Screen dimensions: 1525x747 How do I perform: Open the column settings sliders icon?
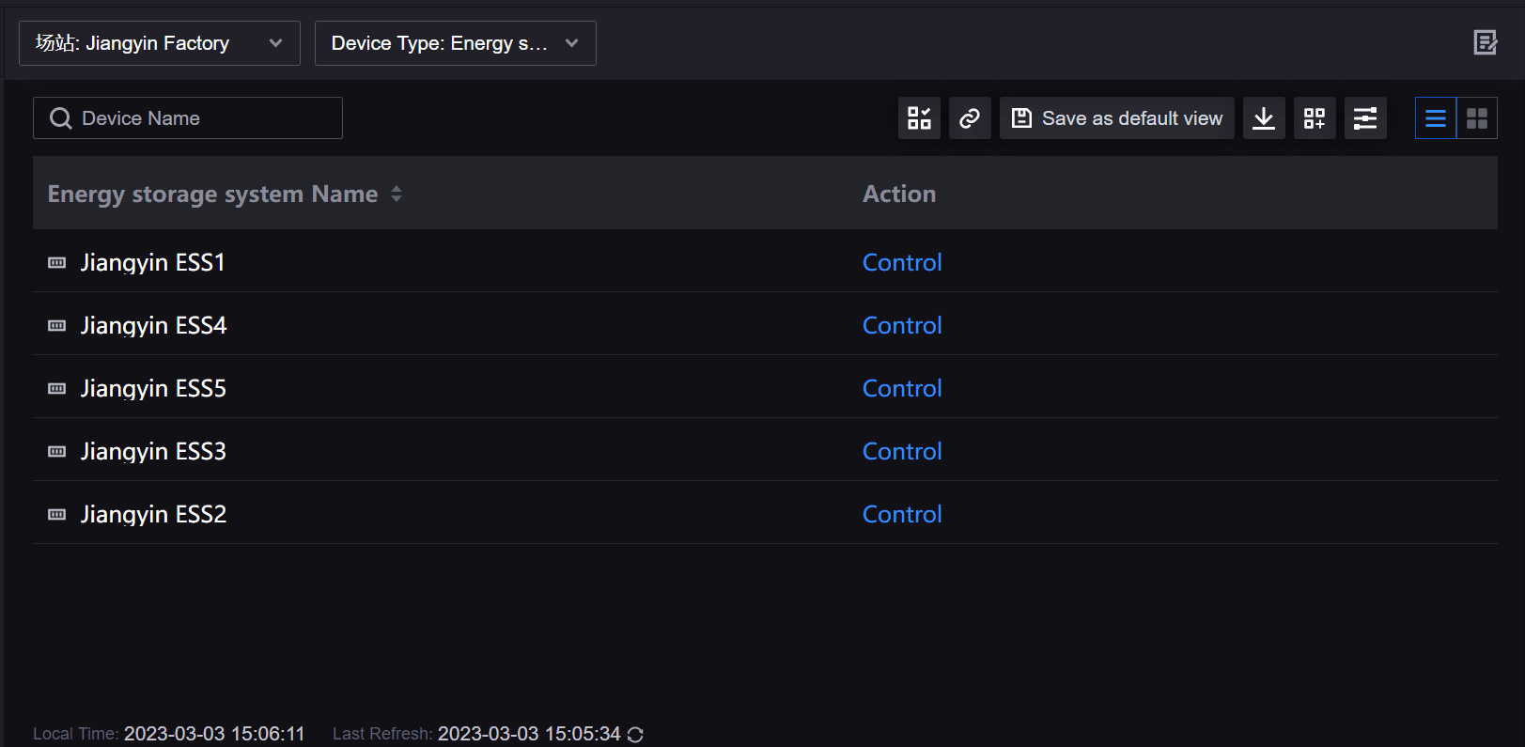click(x=1365, y=118)
